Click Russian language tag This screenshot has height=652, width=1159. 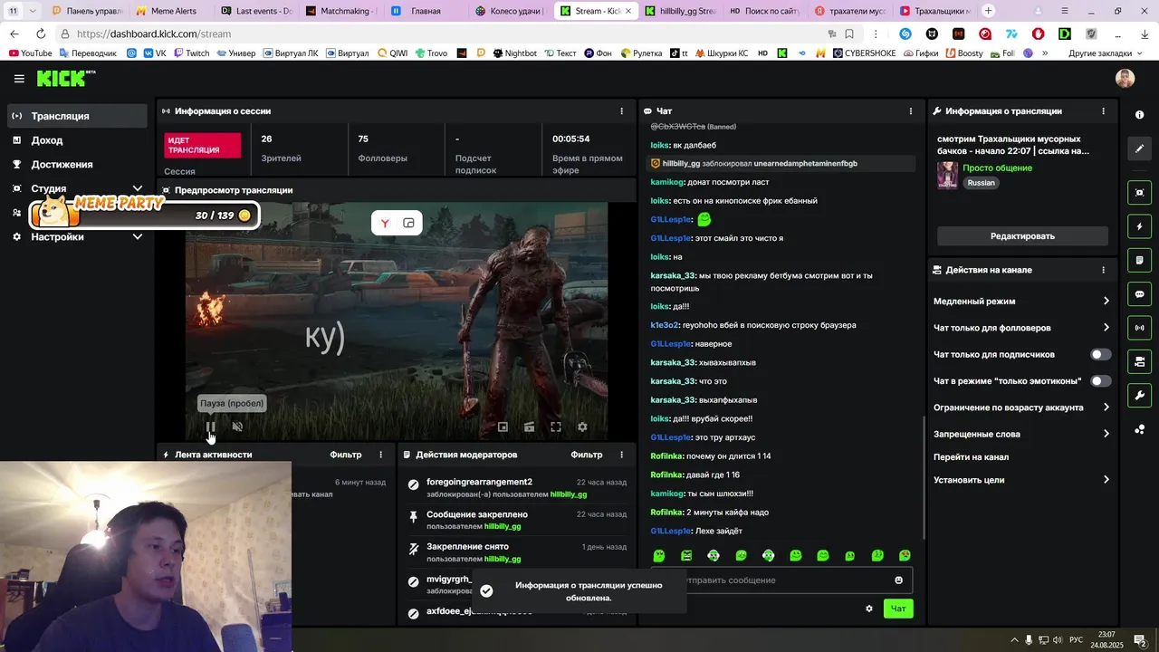pos(981,183)
